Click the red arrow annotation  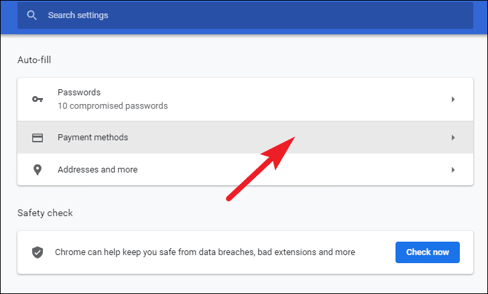click(x=261, y=168)
